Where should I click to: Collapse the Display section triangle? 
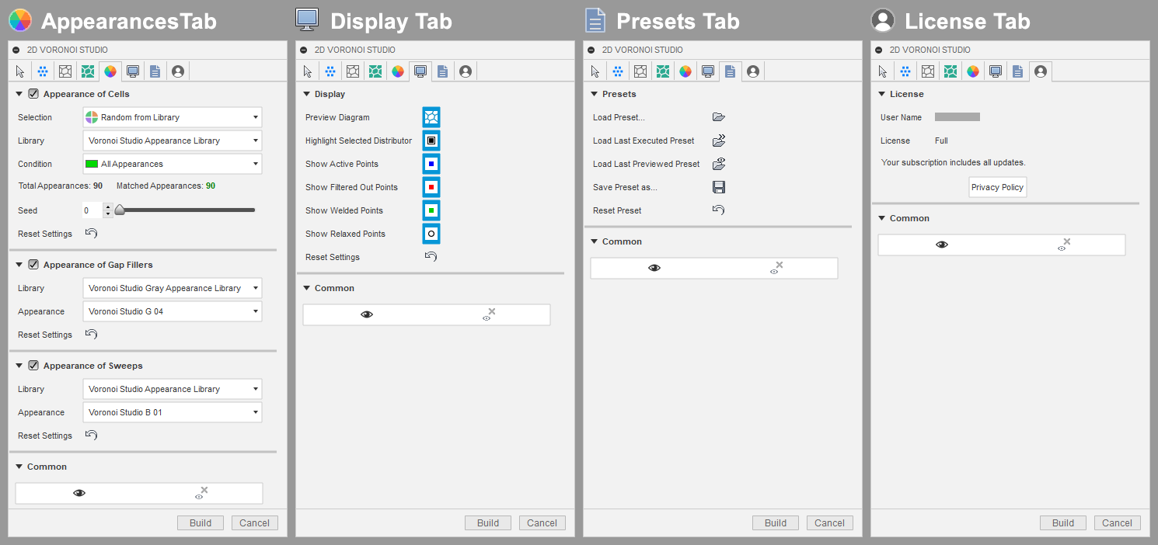coord(306,94)
